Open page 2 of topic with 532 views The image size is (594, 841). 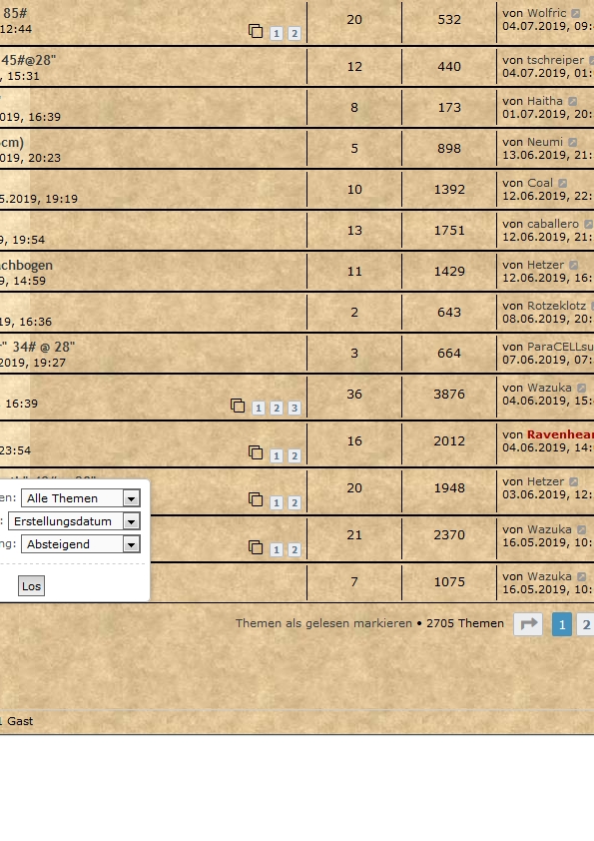click(x=295, y=34)
